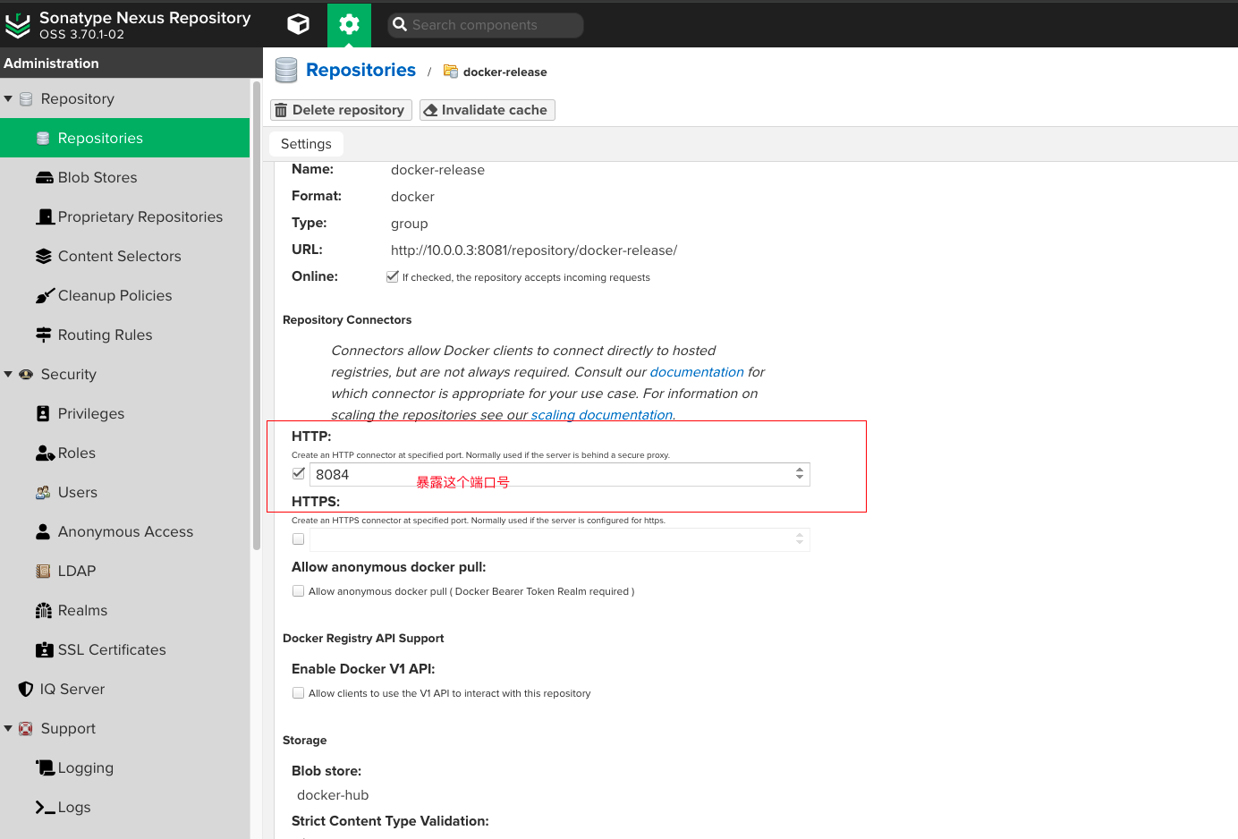Open the Administration gear icon

[349, 24]
